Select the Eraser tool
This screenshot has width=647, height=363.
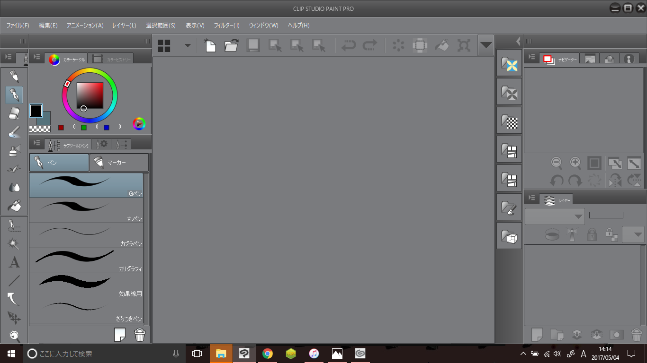coord(14,113)
